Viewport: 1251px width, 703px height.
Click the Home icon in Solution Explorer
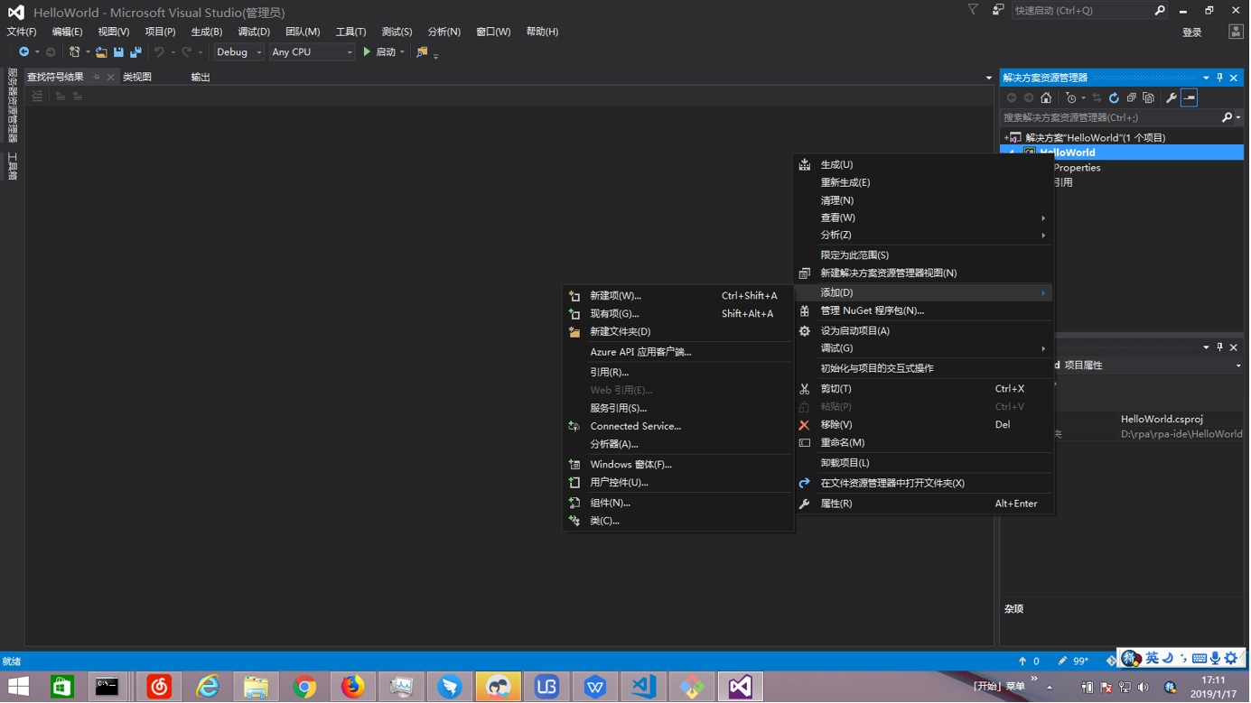coord(1046,97)
